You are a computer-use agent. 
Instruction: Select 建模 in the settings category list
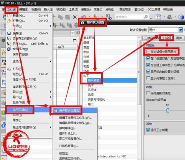[x=86, y=42]
